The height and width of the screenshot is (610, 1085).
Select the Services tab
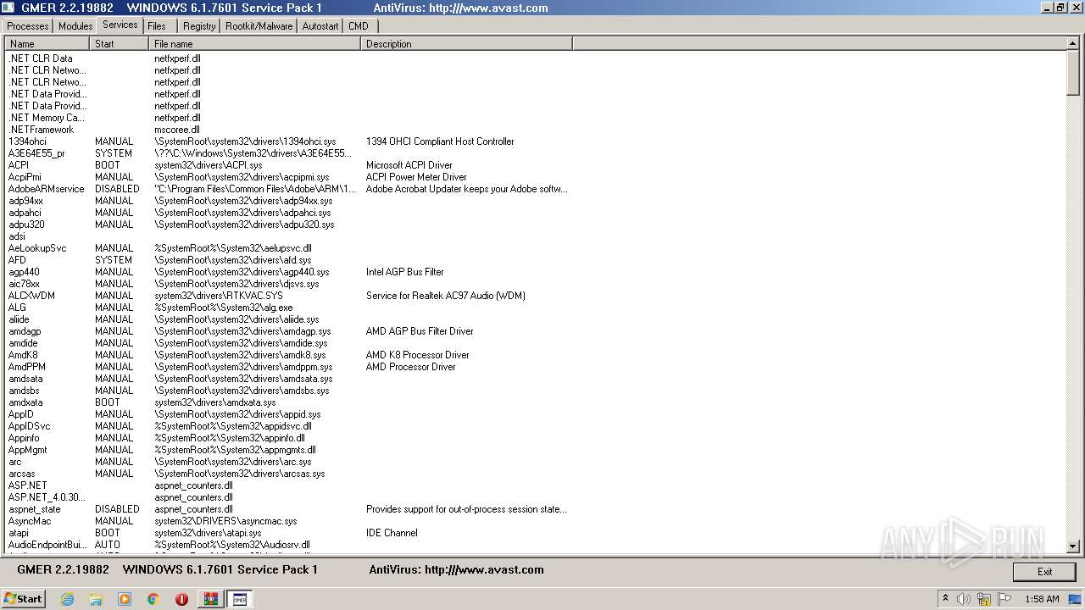point(120,25)
